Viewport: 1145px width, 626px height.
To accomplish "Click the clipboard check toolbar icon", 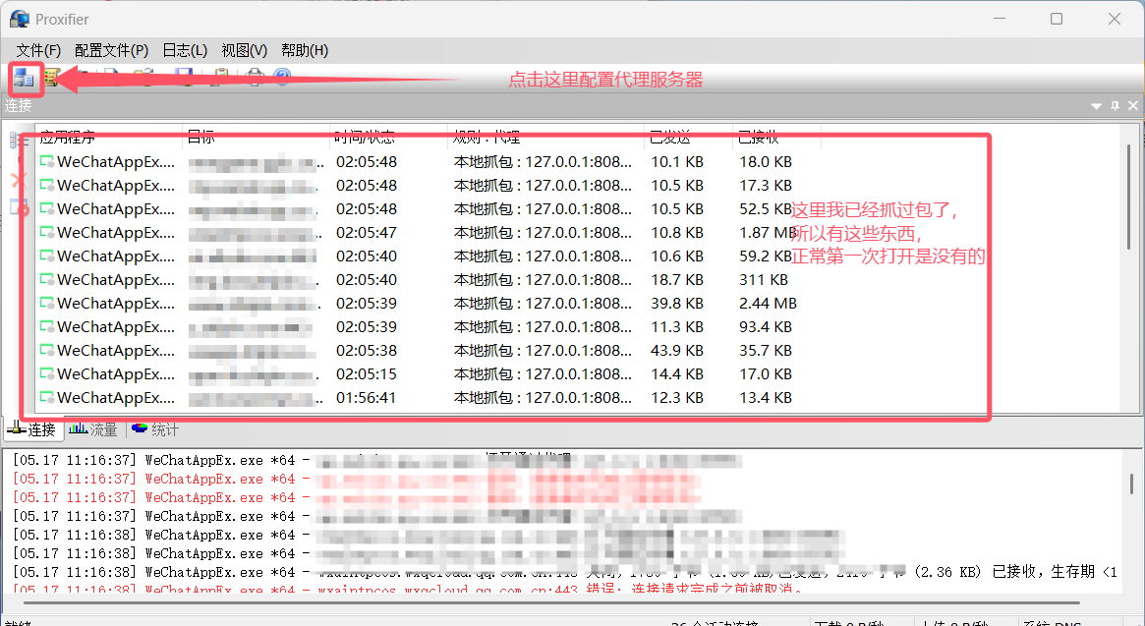I will point(221,78).
